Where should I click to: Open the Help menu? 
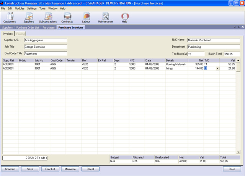63,8
